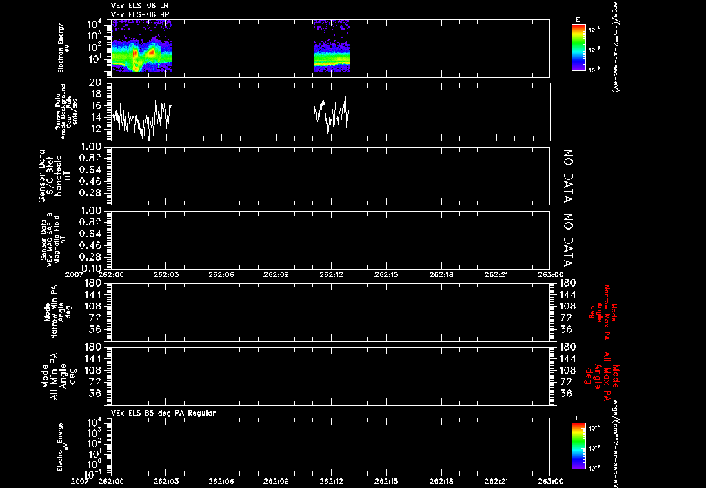
Task: Click the 262:21 time label on the bottom axis
Action: pos(496,481)
